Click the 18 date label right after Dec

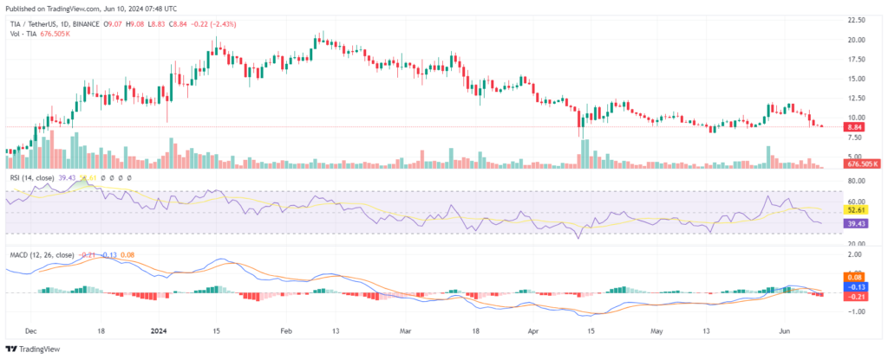[101, 330]
